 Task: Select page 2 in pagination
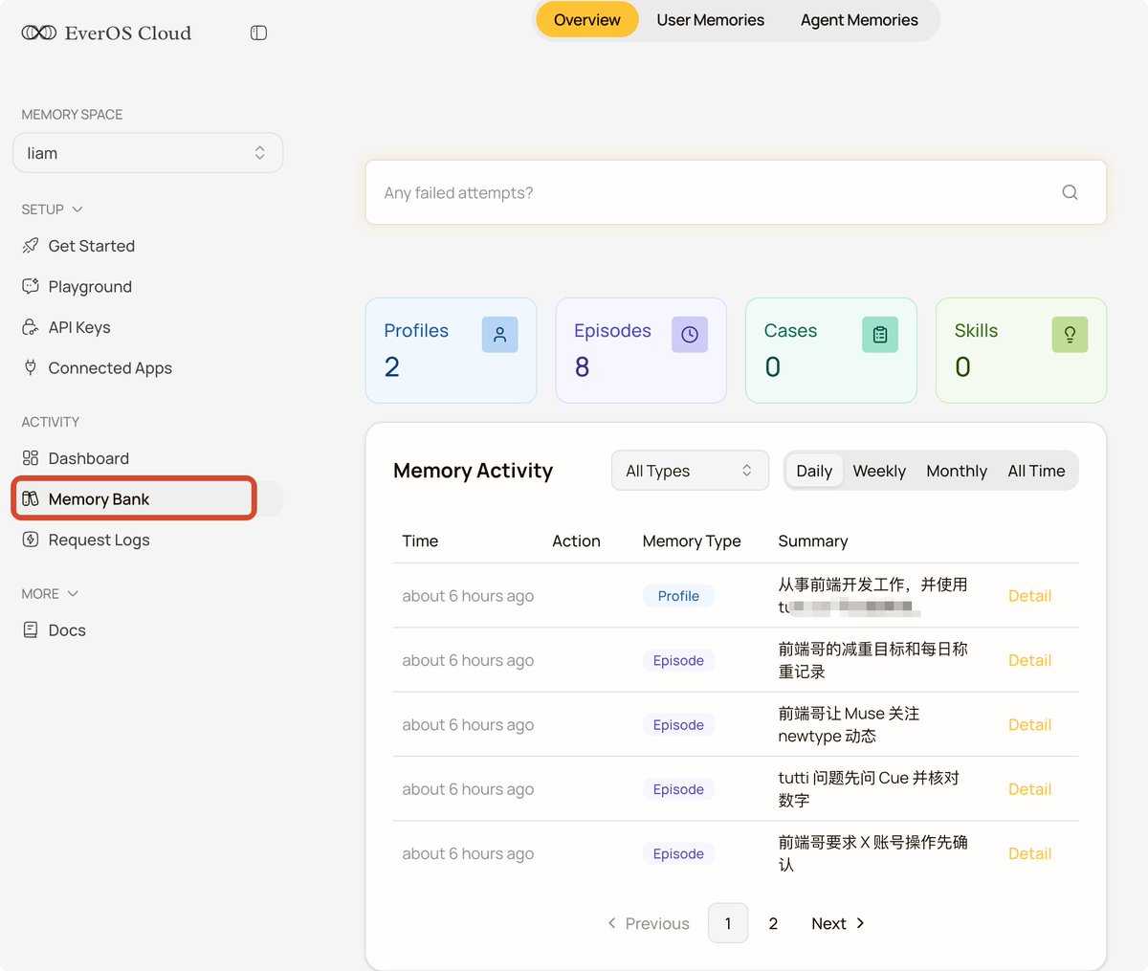click(773, 923)
